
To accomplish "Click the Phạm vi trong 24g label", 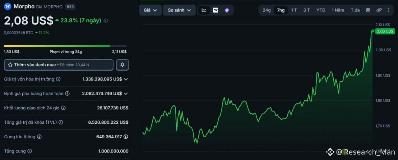I will coord(66,52).
